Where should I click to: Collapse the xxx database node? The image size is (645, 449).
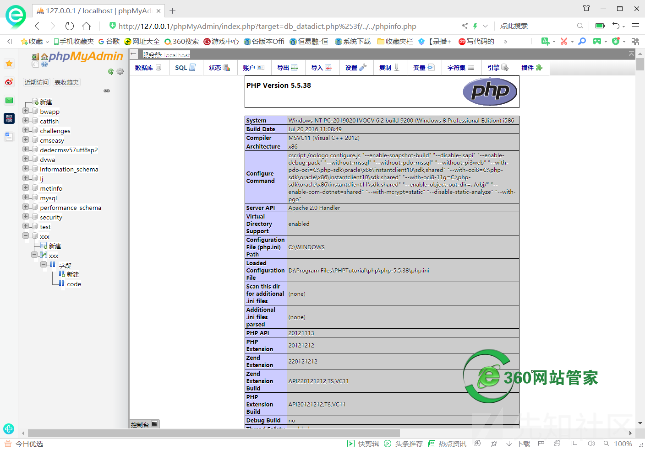[x=26, y=235]
